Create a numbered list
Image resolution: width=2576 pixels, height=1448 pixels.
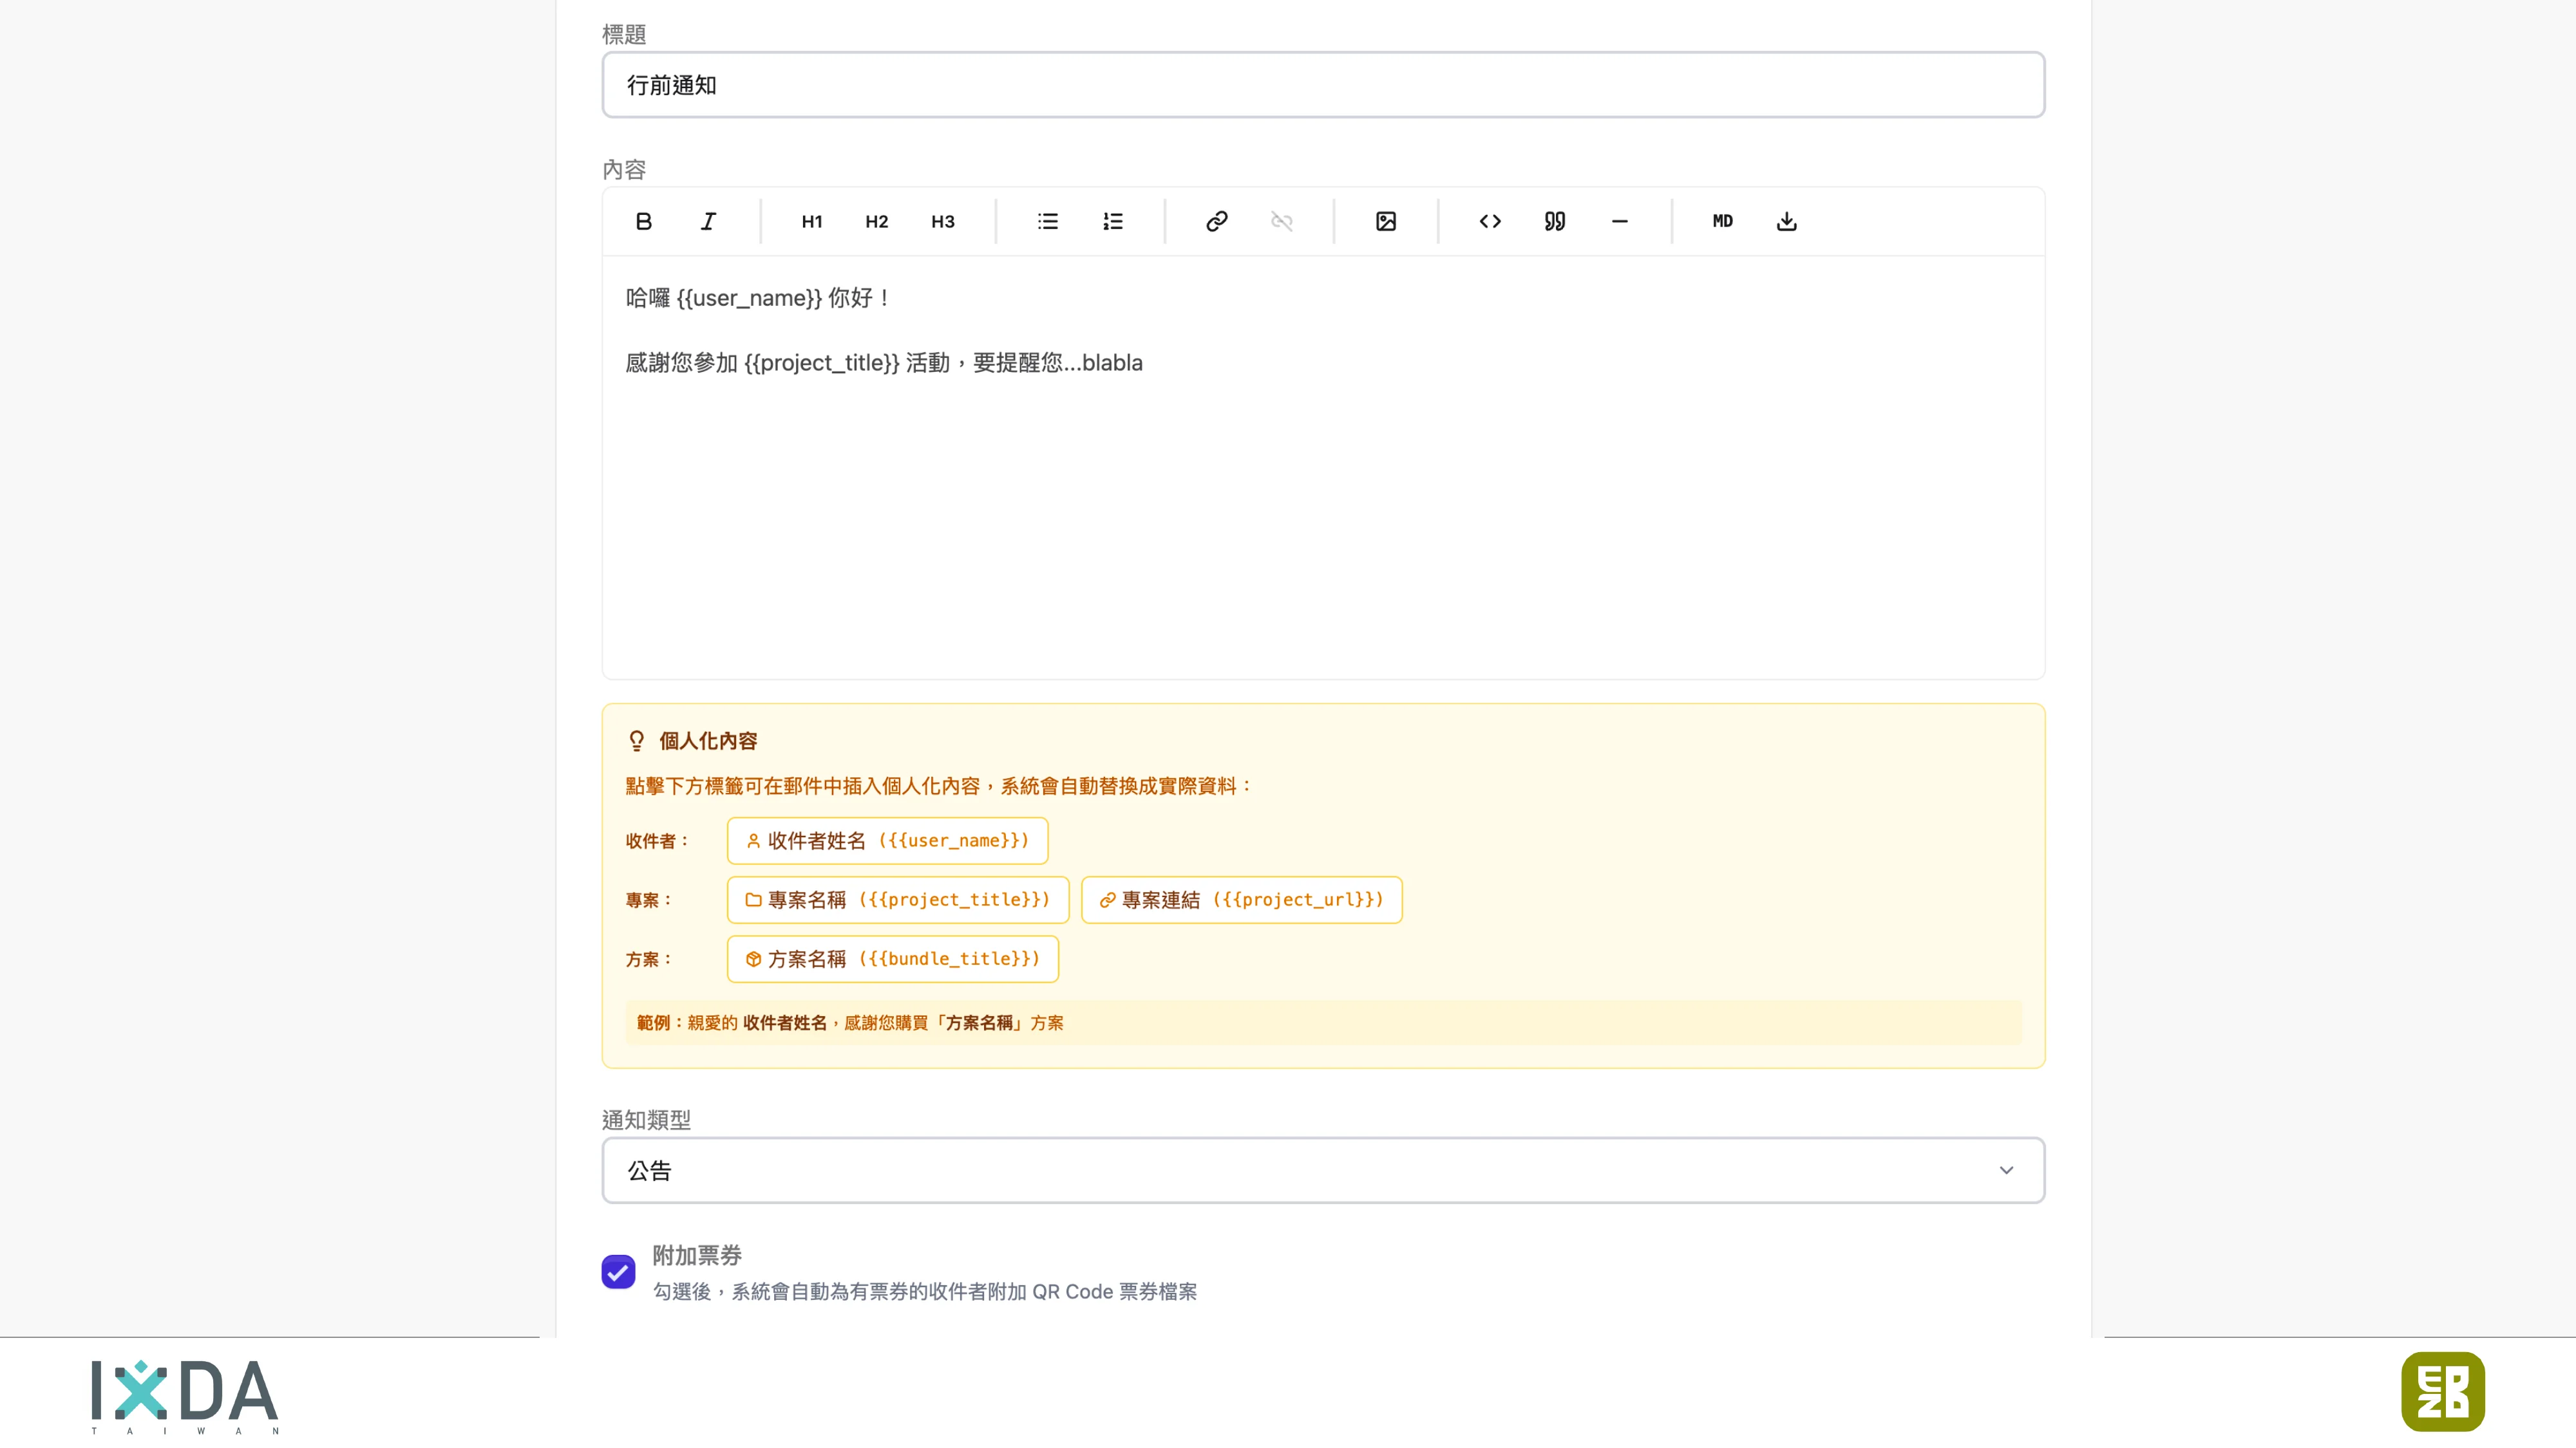(x=1113, y=221)
